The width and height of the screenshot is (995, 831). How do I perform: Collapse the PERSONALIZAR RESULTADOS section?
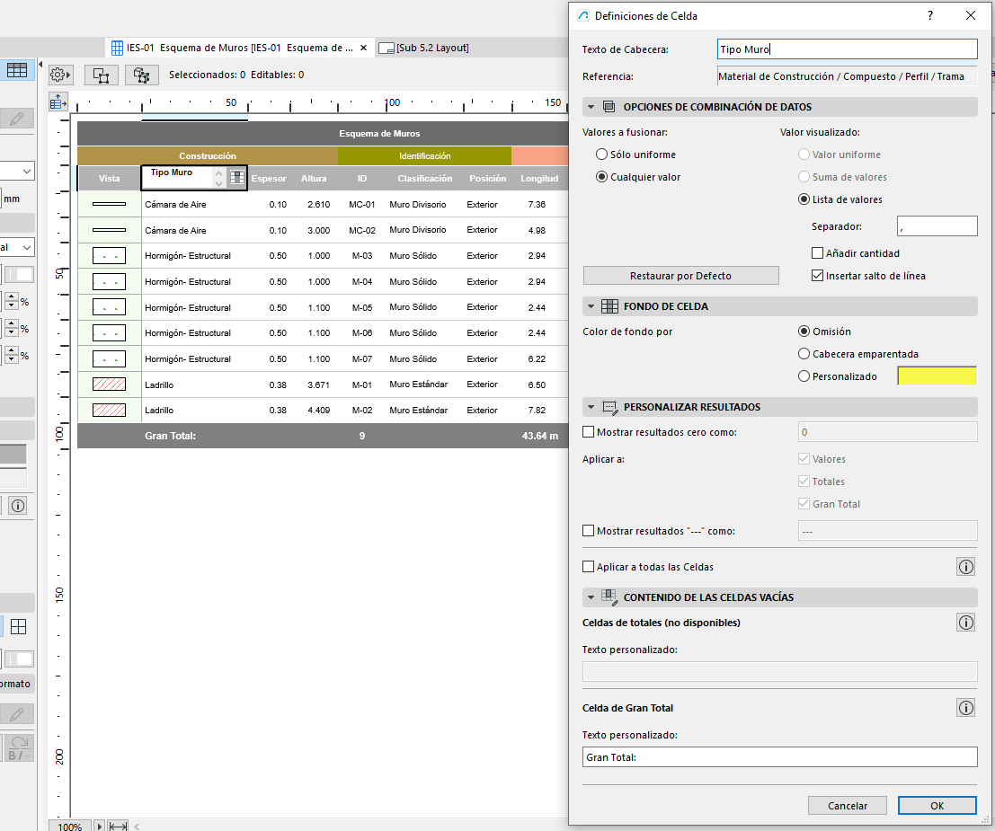click(x=591, y=407)
